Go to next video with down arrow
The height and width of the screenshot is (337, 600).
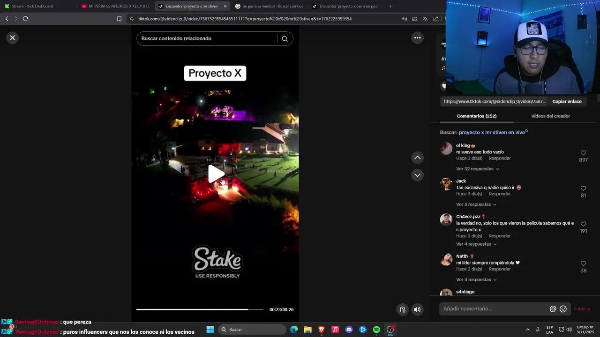[x=417, y=175]
